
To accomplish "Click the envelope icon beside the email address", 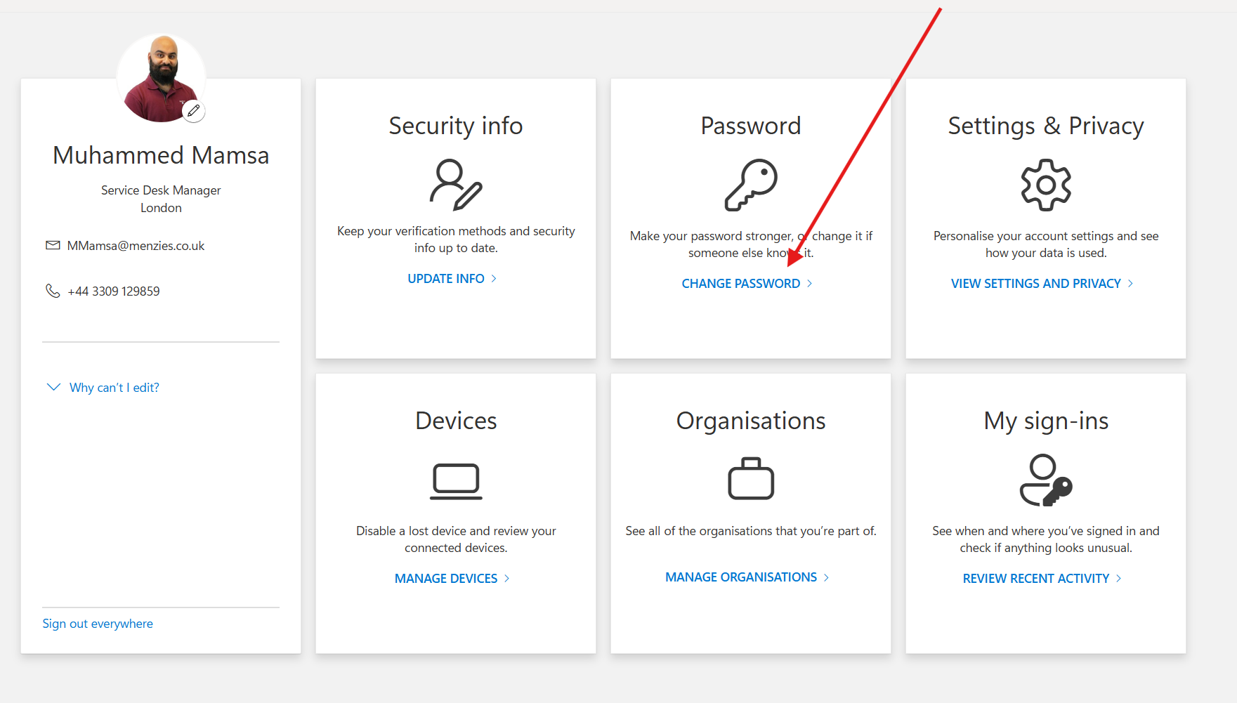I will [x=53, y=245].
